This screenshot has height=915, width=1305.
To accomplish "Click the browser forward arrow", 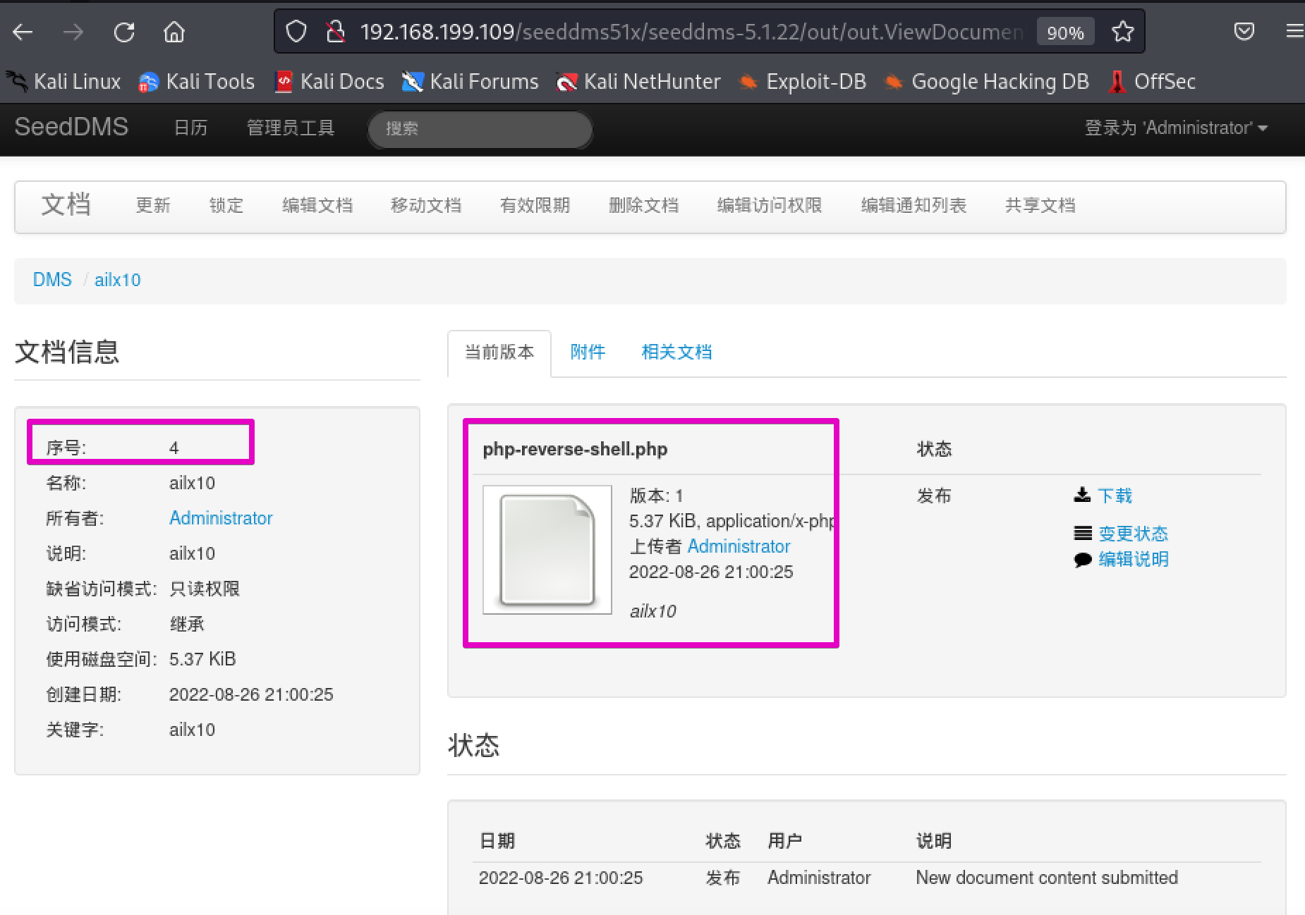I will coord(73,32).
